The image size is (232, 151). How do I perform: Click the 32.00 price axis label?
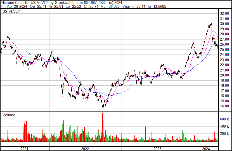224,13
